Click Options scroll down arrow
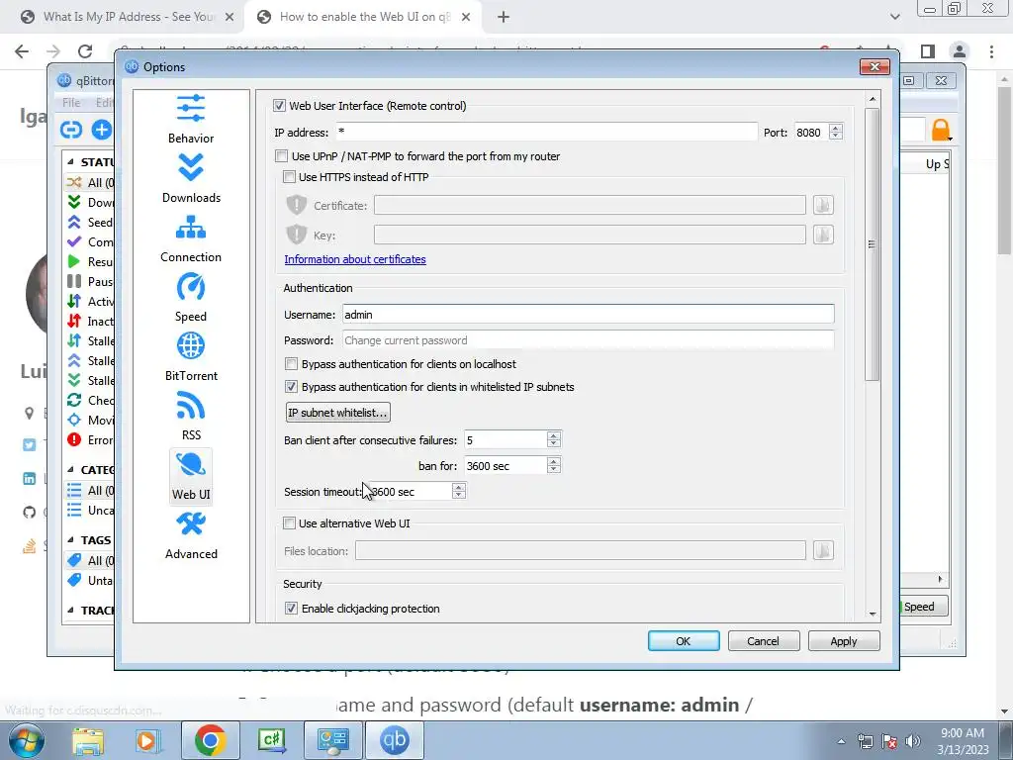This screenshot has width=1013, height=760. pyautogui.click(x=873, y=614)
